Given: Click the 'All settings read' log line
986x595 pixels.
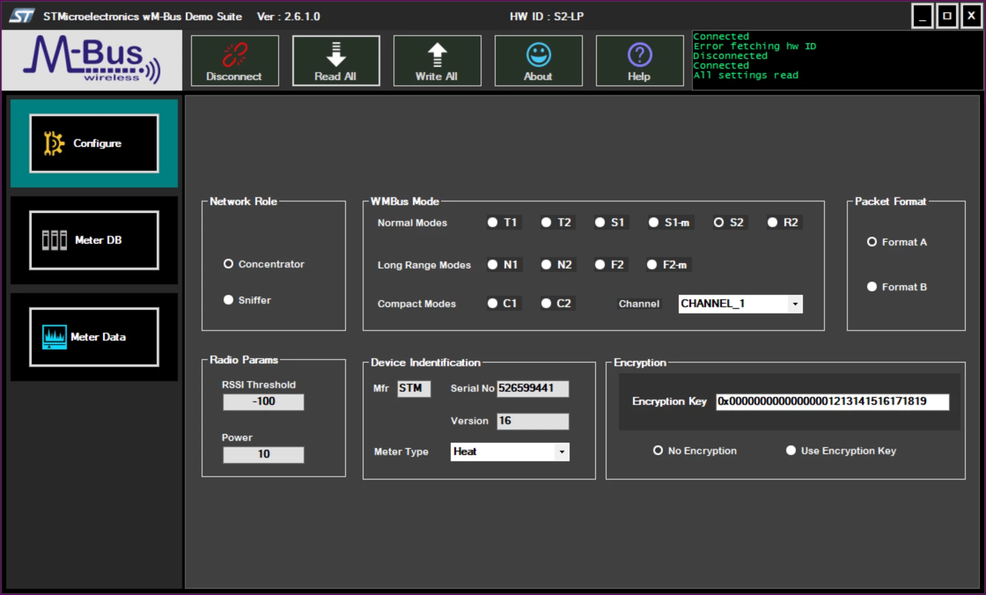Looking at the screenshot, I should (745, 75).
